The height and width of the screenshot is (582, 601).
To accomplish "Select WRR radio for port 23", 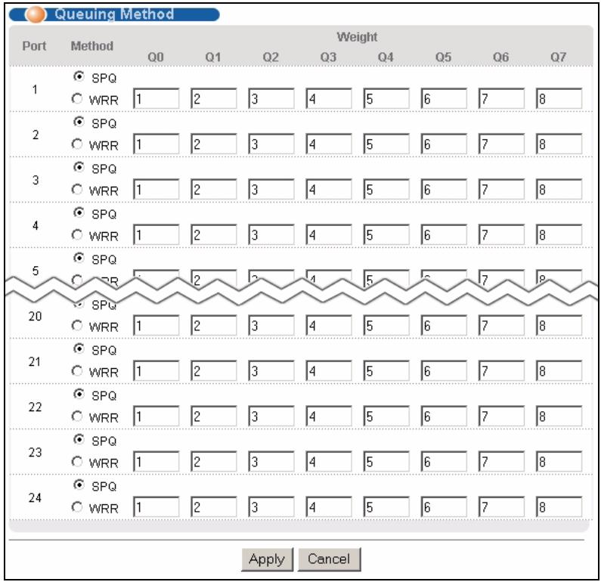I will coord(77,461).
